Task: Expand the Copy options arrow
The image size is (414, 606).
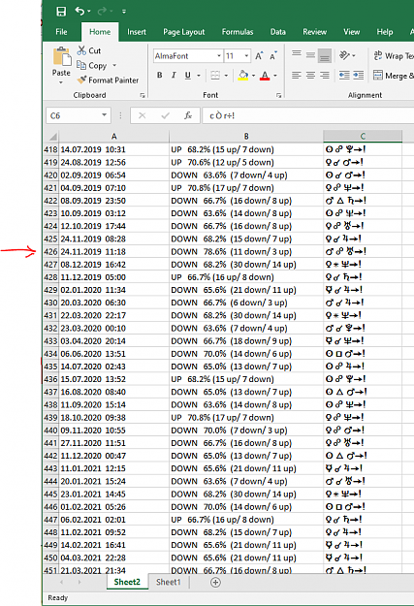Action: (x=114, y=65)
